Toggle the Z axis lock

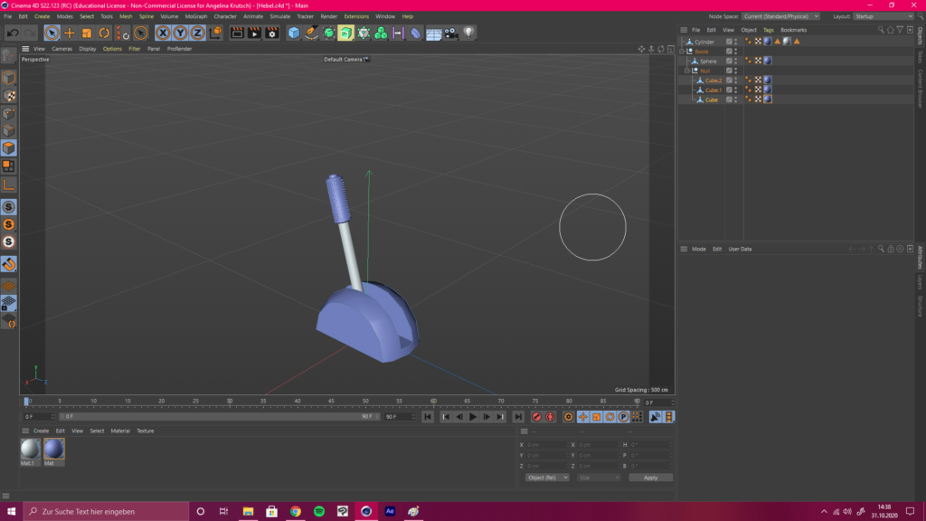pyautogui.click(x=197, y=33)
